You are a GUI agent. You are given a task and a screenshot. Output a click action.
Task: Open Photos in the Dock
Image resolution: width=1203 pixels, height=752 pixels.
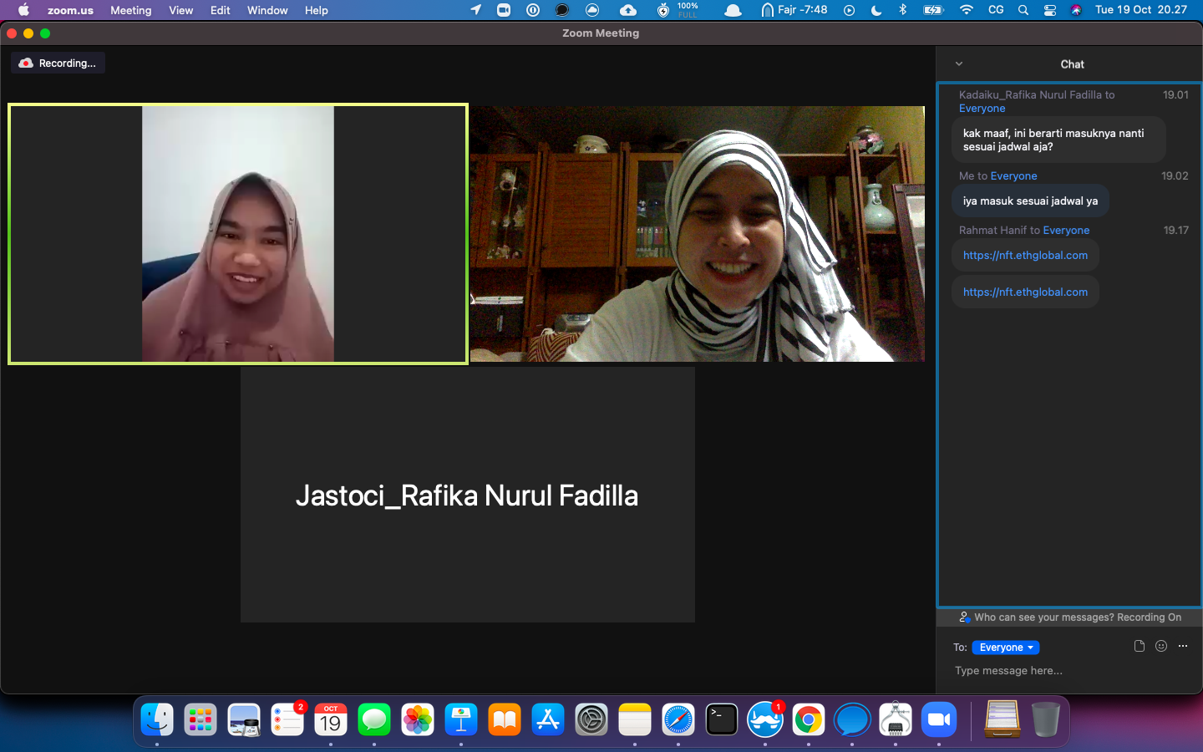pos(418,719)
